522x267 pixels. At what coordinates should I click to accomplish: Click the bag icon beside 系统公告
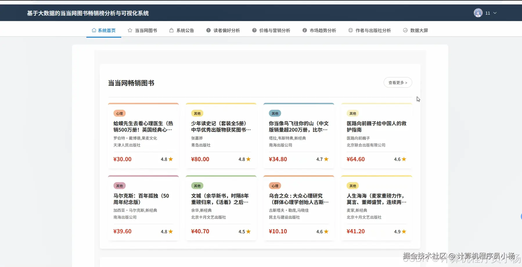click(171, 30)
